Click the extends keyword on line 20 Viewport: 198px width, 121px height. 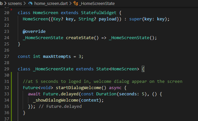70,13
